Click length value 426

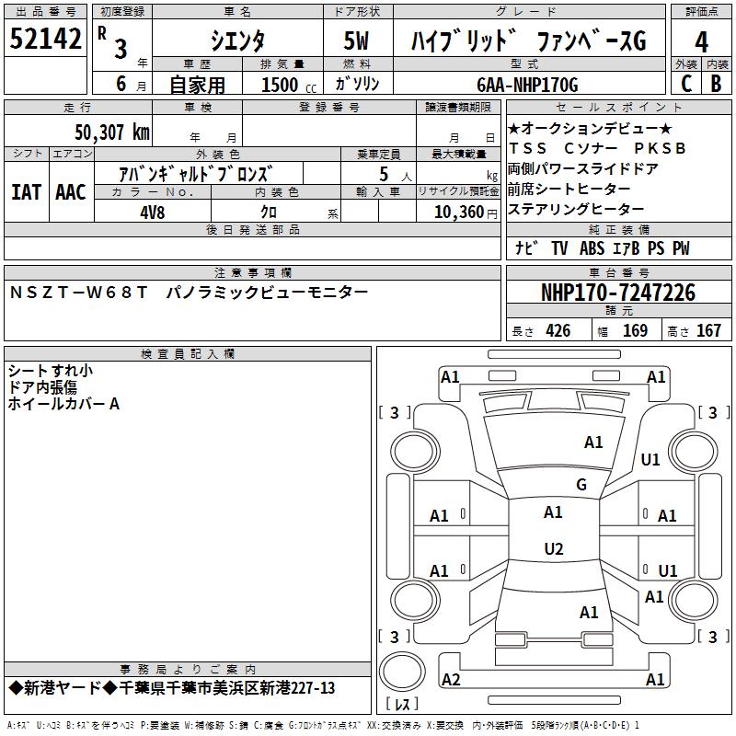pyautogui.click(x=558, y=331)
